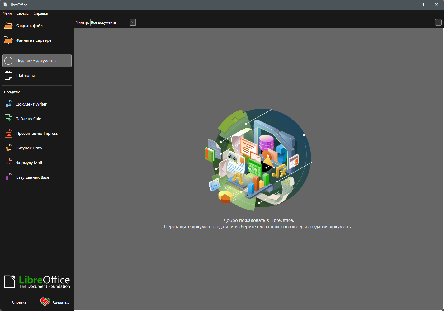This screenshot has height=311, width=444.
Task: Click the Сделать... donate button
Action: (55, 302)
